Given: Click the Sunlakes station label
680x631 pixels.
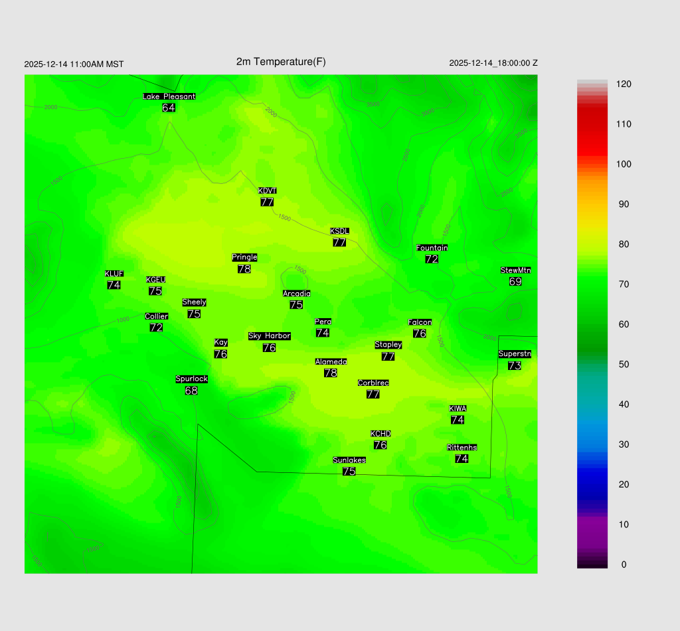Looking at the screenshot, I should coord(349,460).
